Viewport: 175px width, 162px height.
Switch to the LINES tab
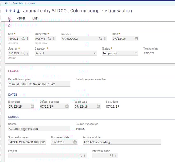[35, 18]
